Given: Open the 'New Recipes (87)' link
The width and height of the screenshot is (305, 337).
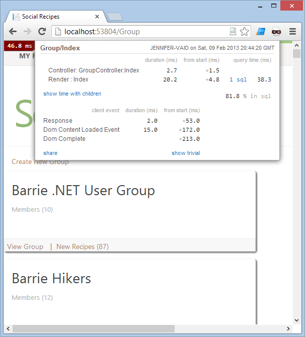Looking at the screenshot, I should click(82, 246).
